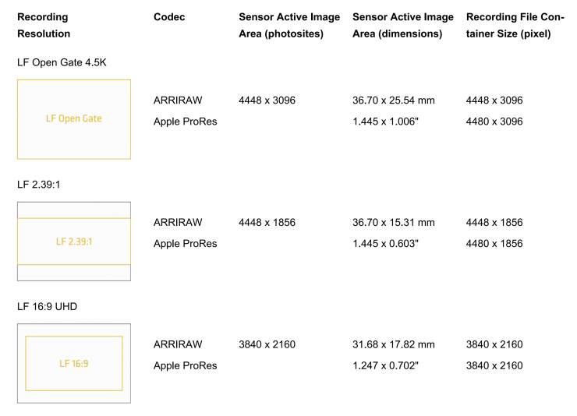Click the LF Open Gate sensor diagram
Screen dimensions: 577x416
click(74, 119)
